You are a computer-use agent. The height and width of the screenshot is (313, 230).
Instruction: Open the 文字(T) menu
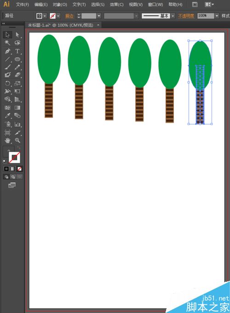pyautogui.click(x=79, y=5)
